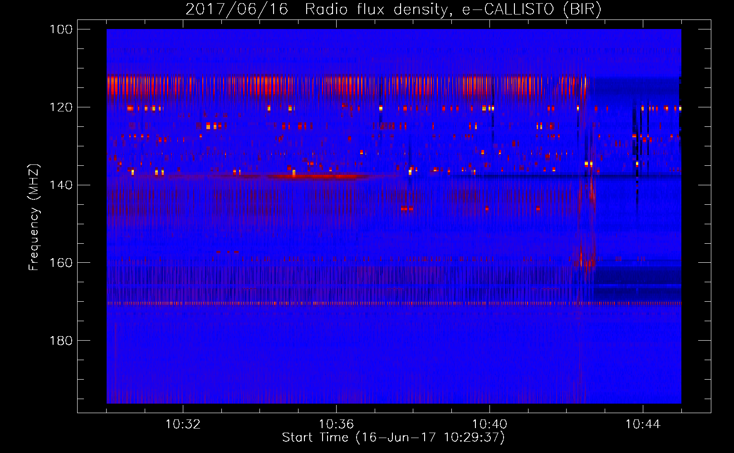Click the 'Start Time (16-Jun-17 10:29:37)' label
The width and height of the screenshot is (734, 453).
(x=393, y=438)
